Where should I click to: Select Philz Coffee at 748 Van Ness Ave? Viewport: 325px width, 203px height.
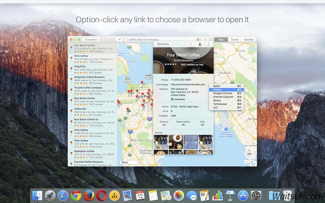93,59
